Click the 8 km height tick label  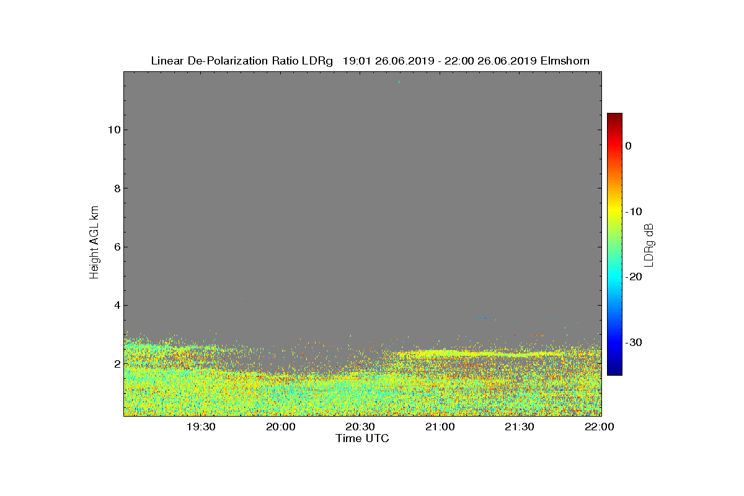[117, 188]
